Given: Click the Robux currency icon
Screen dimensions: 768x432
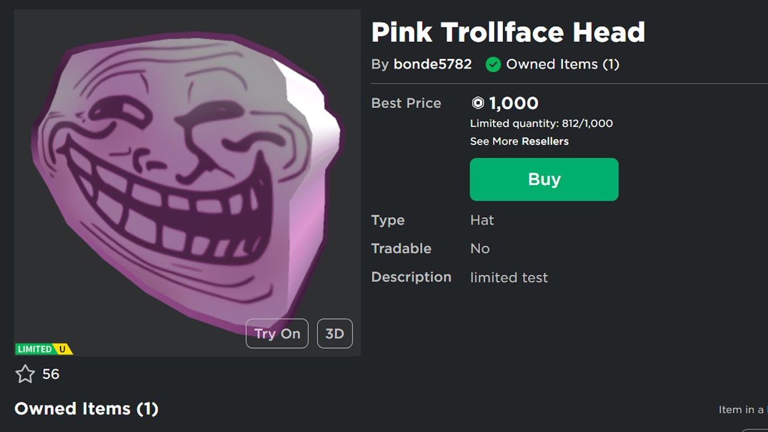Looking at the screenshot, I should (478, 103).
